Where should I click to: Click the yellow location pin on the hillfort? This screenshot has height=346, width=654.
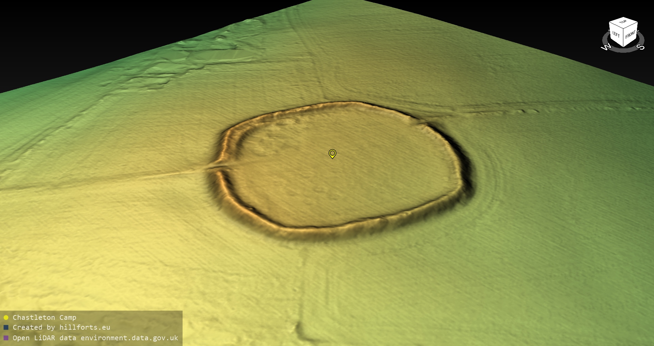click(x=332, y=153)
